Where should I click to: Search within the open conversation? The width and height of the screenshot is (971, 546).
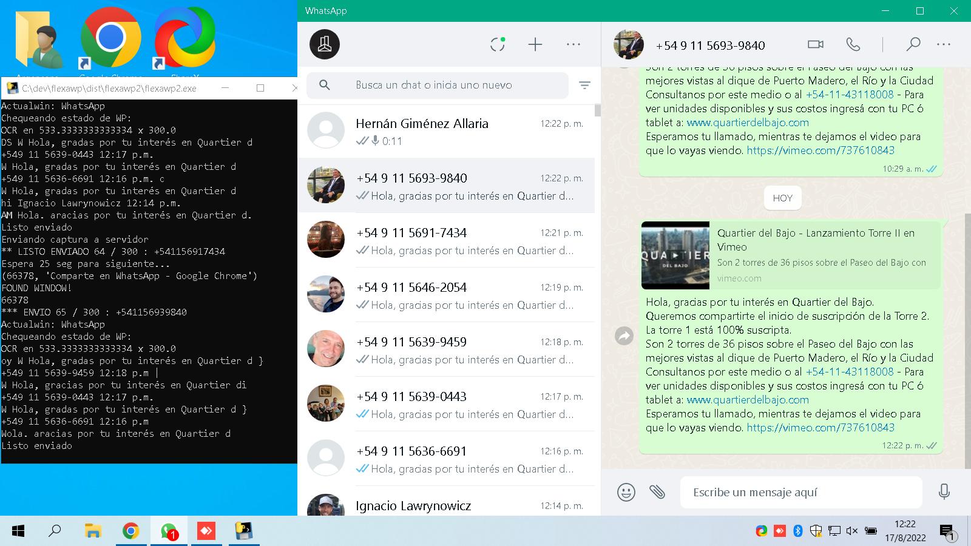coord(913,44)
